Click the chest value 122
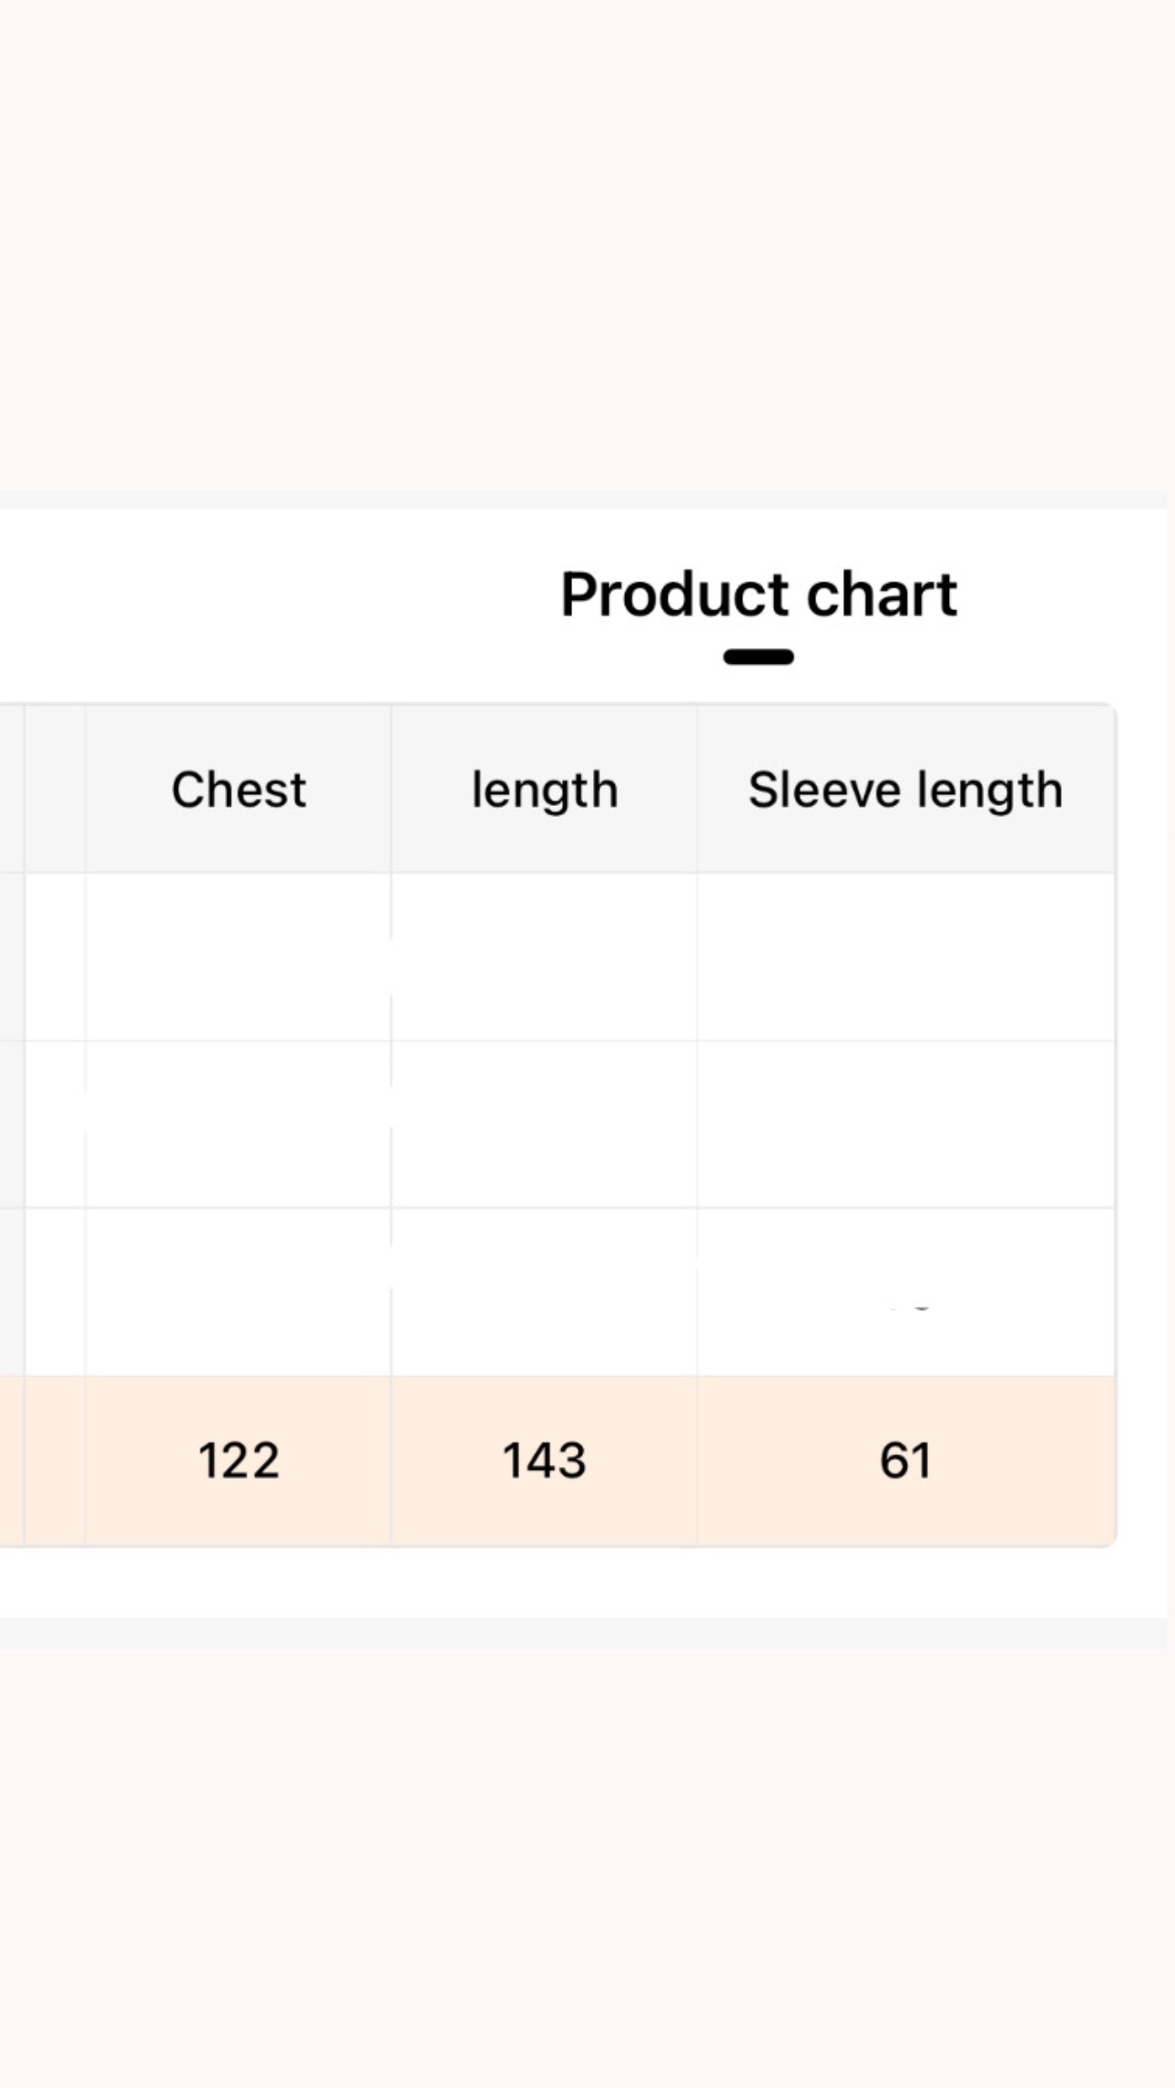Screen dimensions: 1175x2088 point(239,1461)
